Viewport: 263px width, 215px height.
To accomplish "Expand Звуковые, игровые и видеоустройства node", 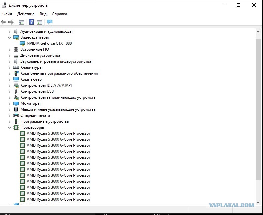I will pos(10,62).
